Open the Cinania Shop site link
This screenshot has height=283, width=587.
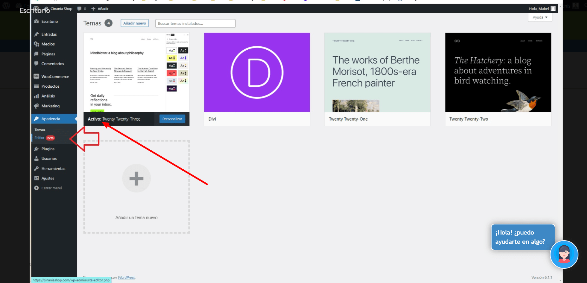58,9
